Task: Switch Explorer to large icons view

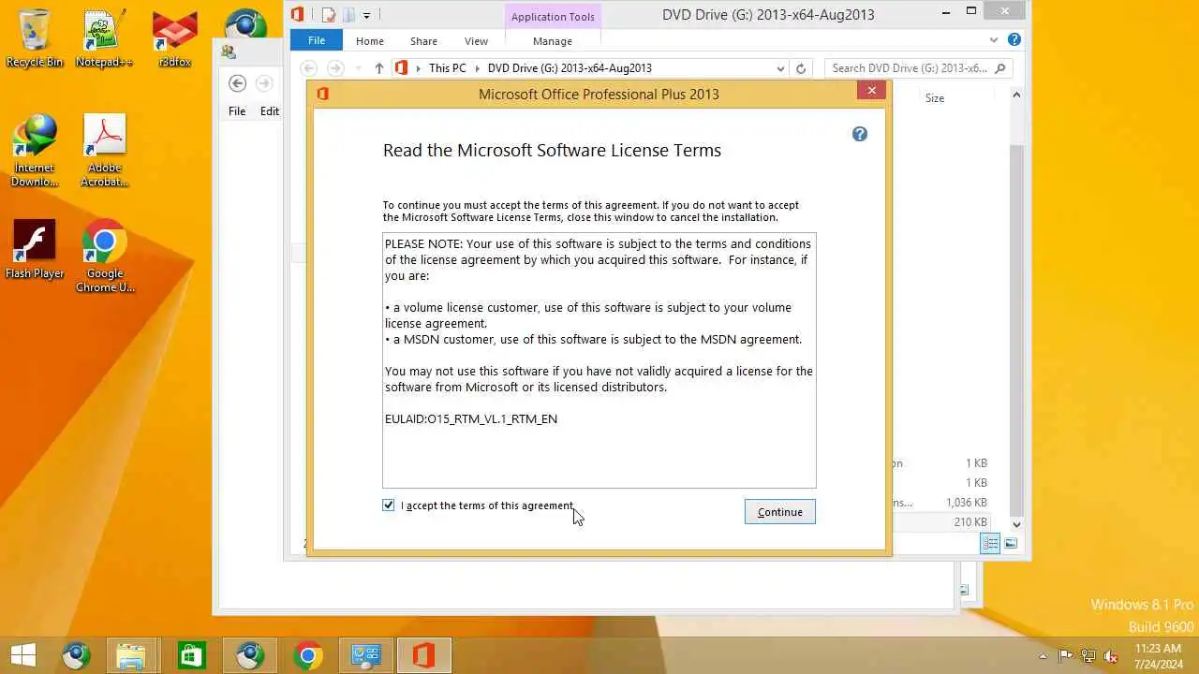Action: click(x=1011, y=544)
